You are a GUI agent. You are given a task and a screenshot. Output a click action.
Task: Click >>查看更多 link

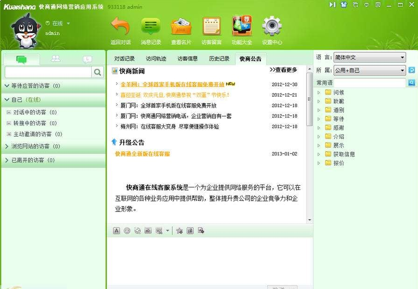[283, 70]
